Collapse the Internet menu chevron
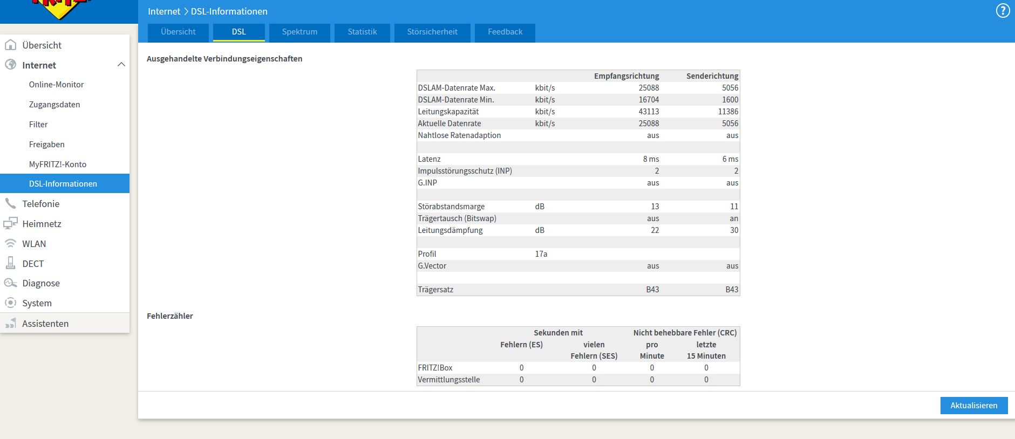 pyautogui.click(x=121, y=65)
